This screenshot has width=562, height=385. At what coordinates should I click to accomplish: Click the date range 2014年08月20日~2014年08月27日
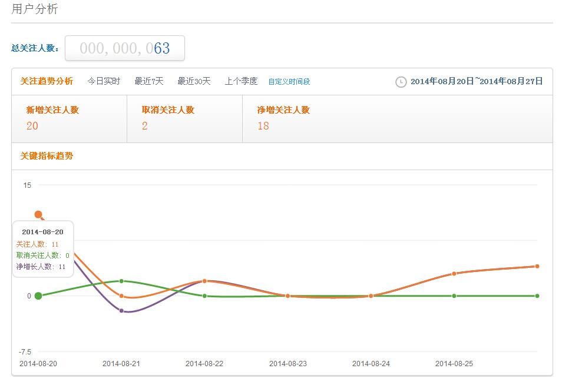coord(476,81)
